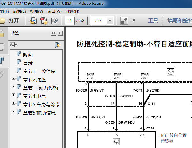Viewport: 192px width, 148px height.
Task: Click the sign document pen icon
Action: [55, 21]
